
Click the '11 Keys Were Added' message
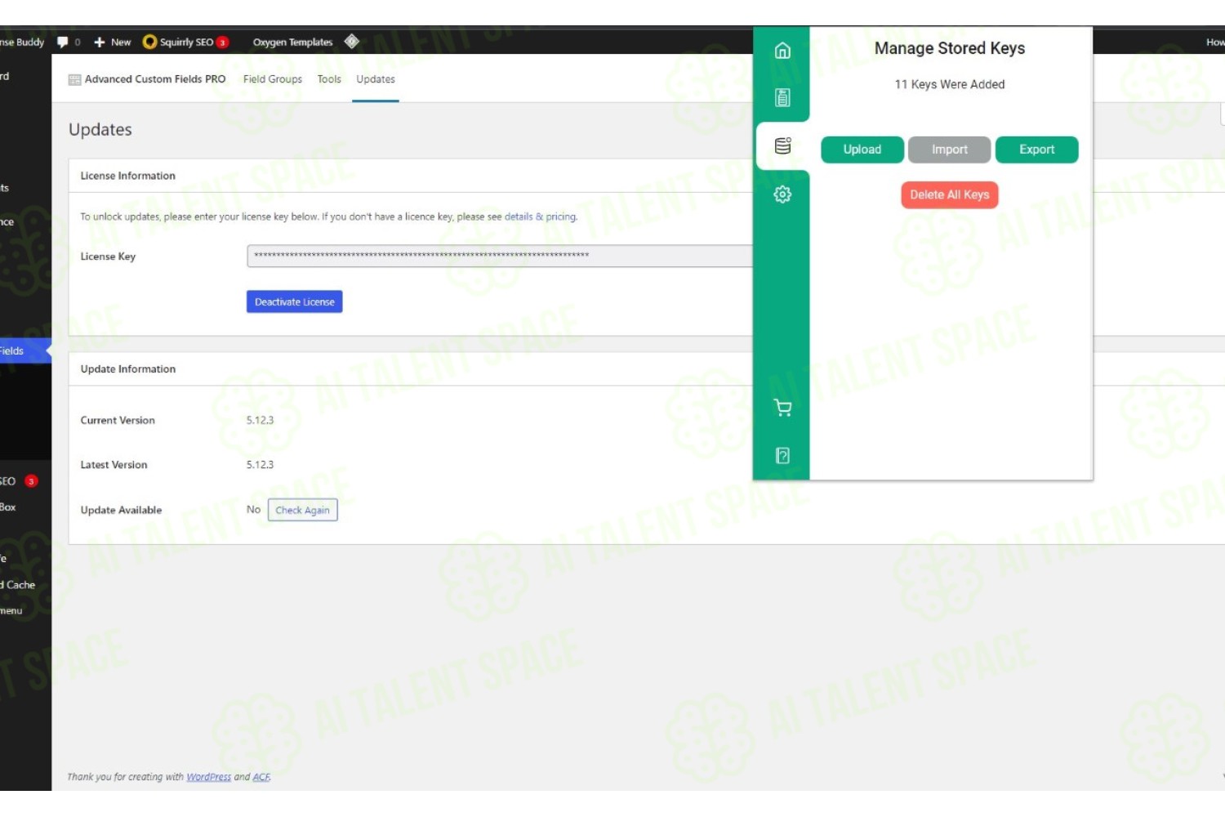[x=950, y=84]
